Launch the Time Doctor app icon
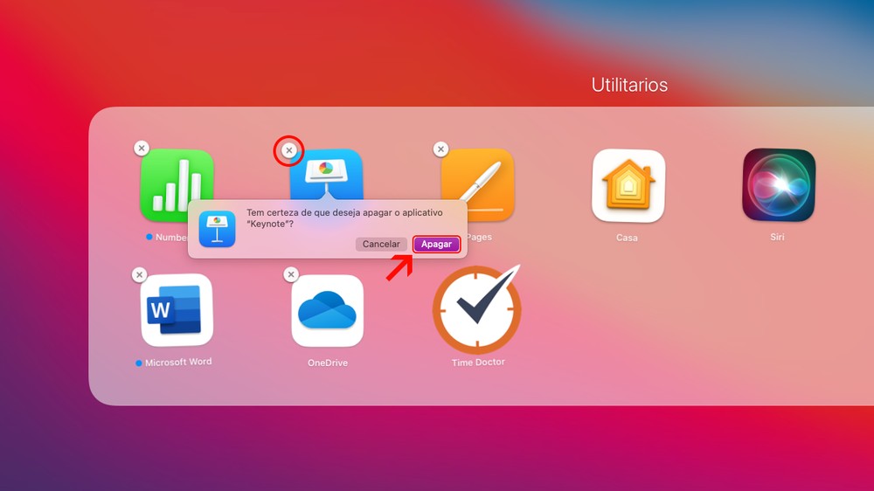 477,309
